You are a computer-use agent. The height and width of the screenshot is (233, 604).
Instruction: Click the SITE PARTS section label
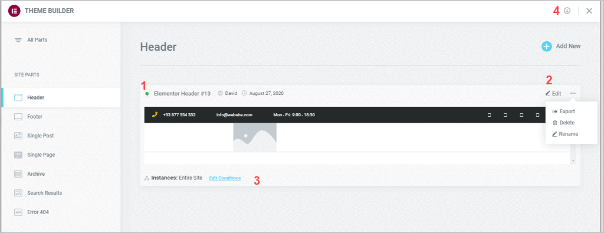click(x=27, y=75)
